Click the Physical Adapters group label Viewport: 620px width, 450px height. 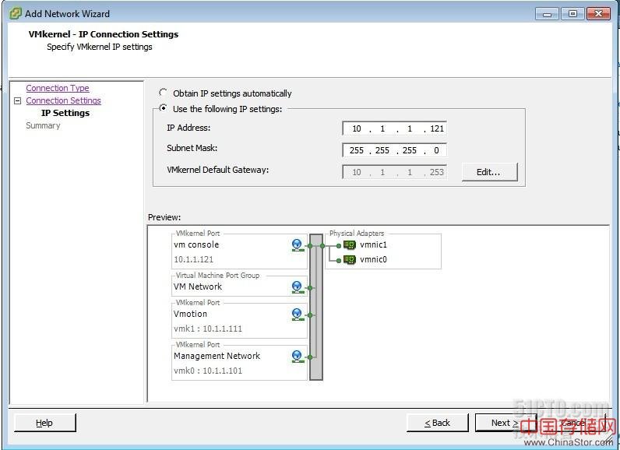click(x=357, y=233)
